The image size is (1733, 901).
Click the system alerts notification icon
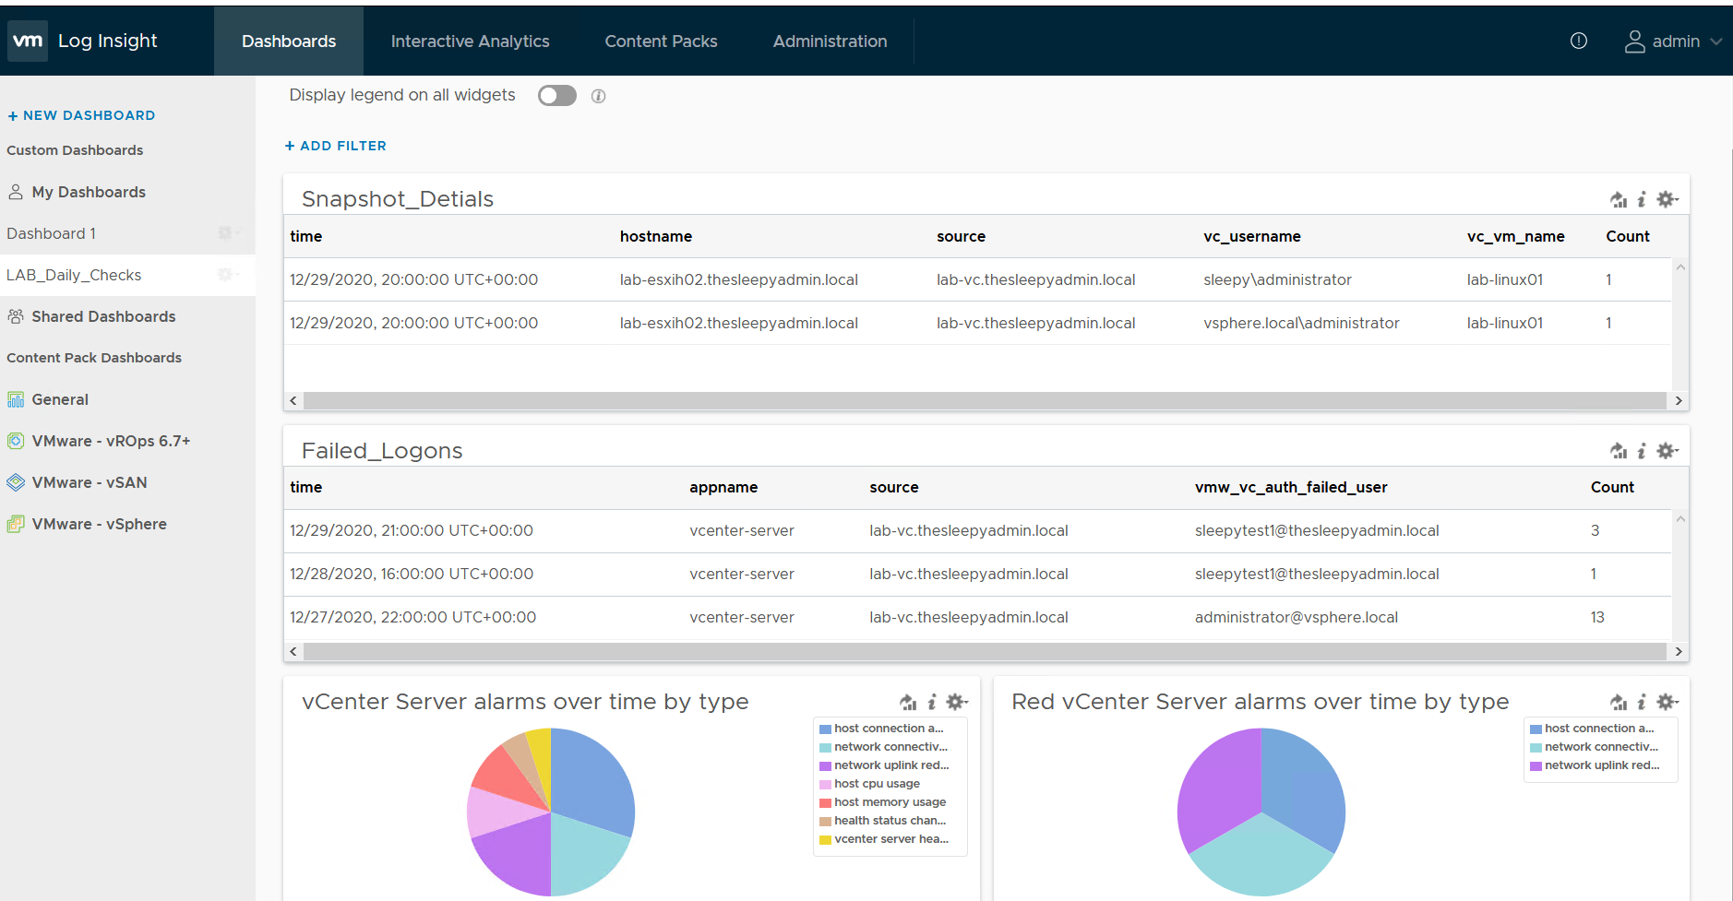point(1578,41)
